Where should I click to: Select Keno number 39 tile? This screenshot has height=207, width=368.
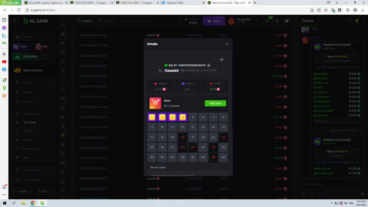click(x=213, y=157)
